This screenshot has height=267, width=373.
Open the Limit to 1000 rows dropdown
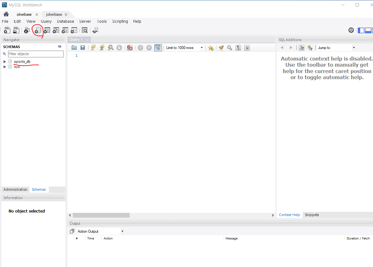tap(202, 48)
